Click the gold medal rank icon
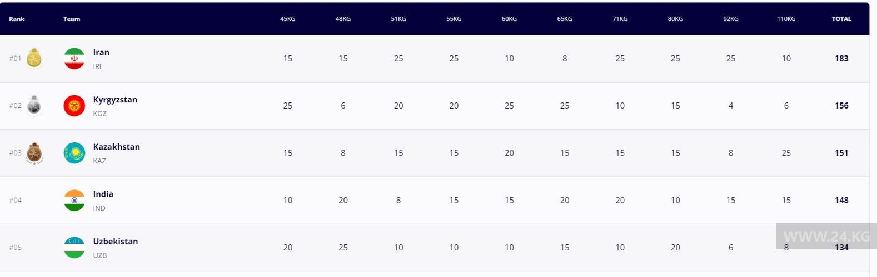The height and width of the screenshot is (277, 877). point(34,58)
